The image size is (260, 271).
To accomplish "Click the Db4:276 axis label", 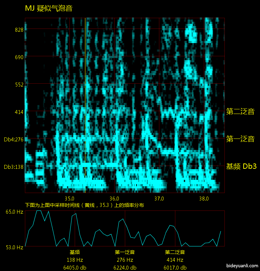I will coord(14,140).
